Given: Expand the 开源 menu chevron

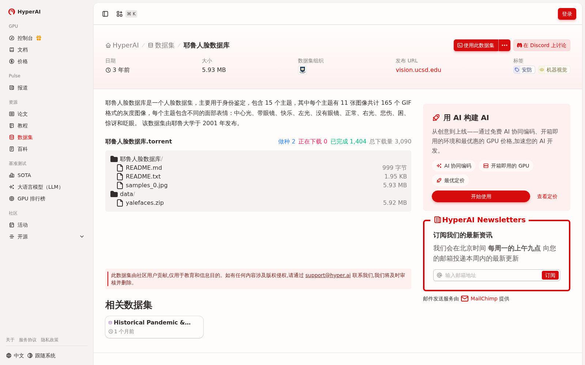Looking at the screenshot, I should point(82,237).
